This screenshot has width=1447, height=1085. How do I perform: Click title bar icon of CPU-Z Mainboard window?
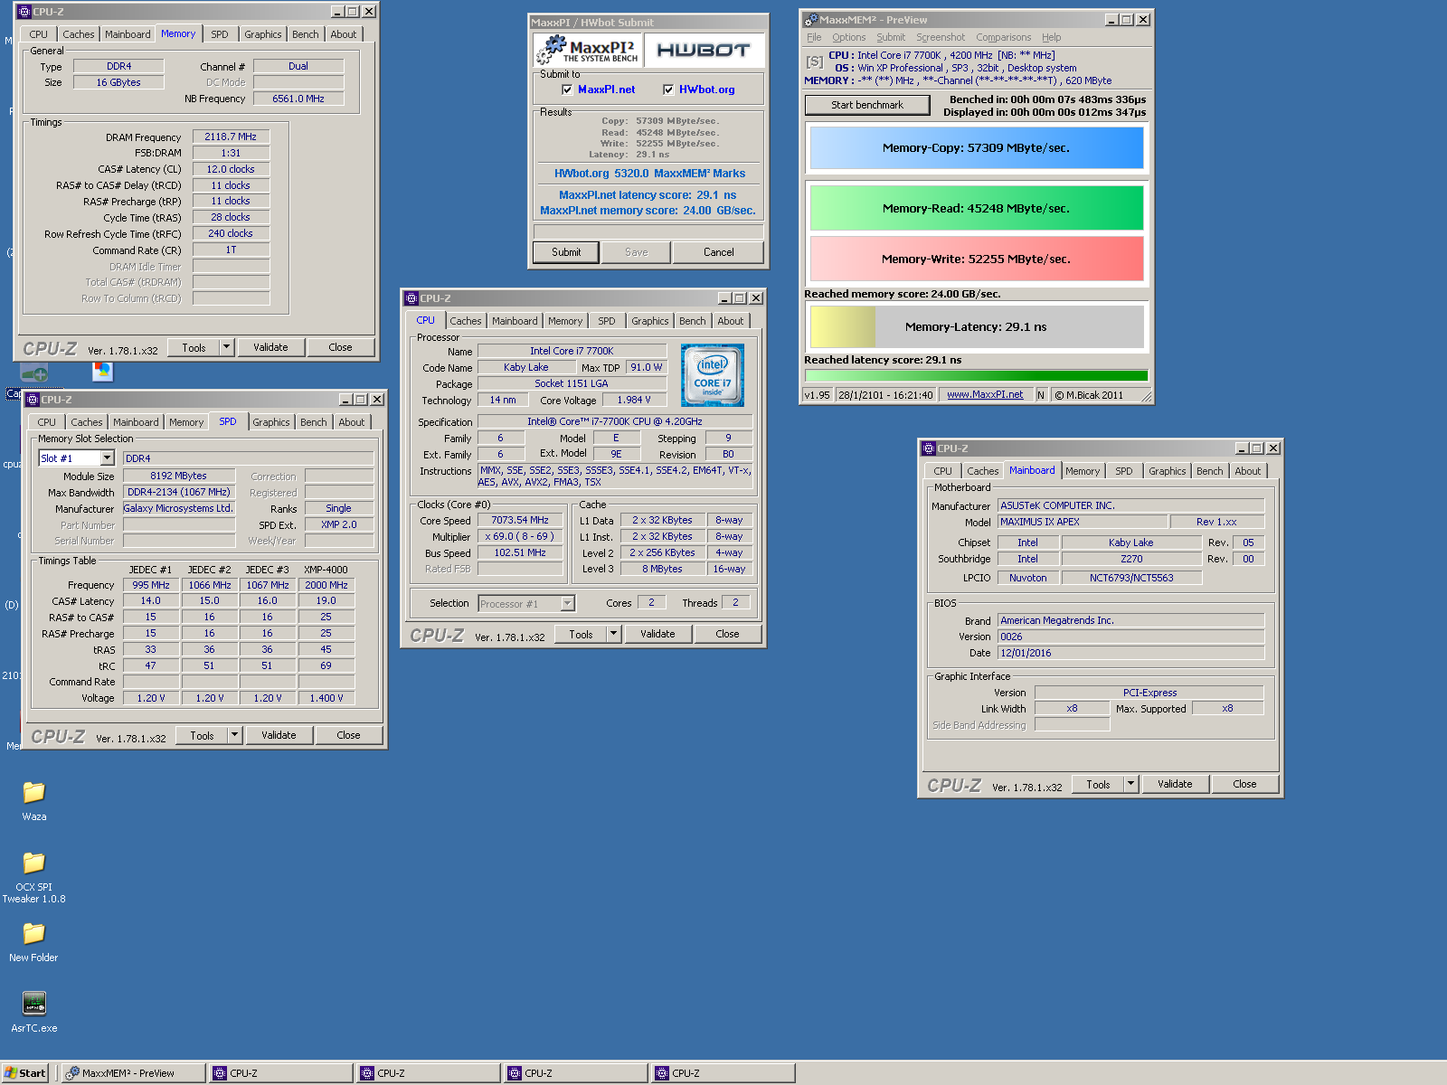coord(929,448)
